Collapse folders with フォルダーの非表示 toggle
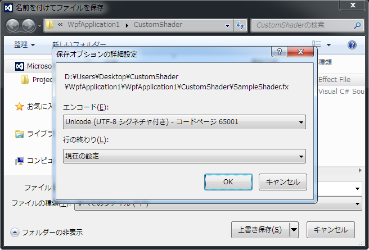 coord(46,232)
